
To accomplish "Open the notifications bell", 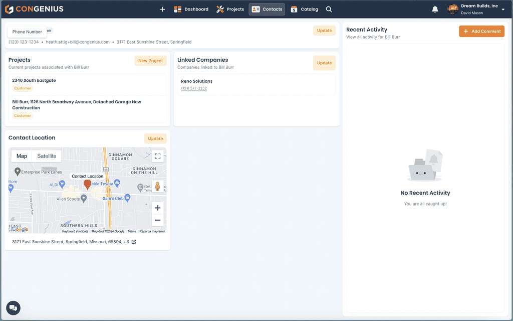I will tap(435, 9).
